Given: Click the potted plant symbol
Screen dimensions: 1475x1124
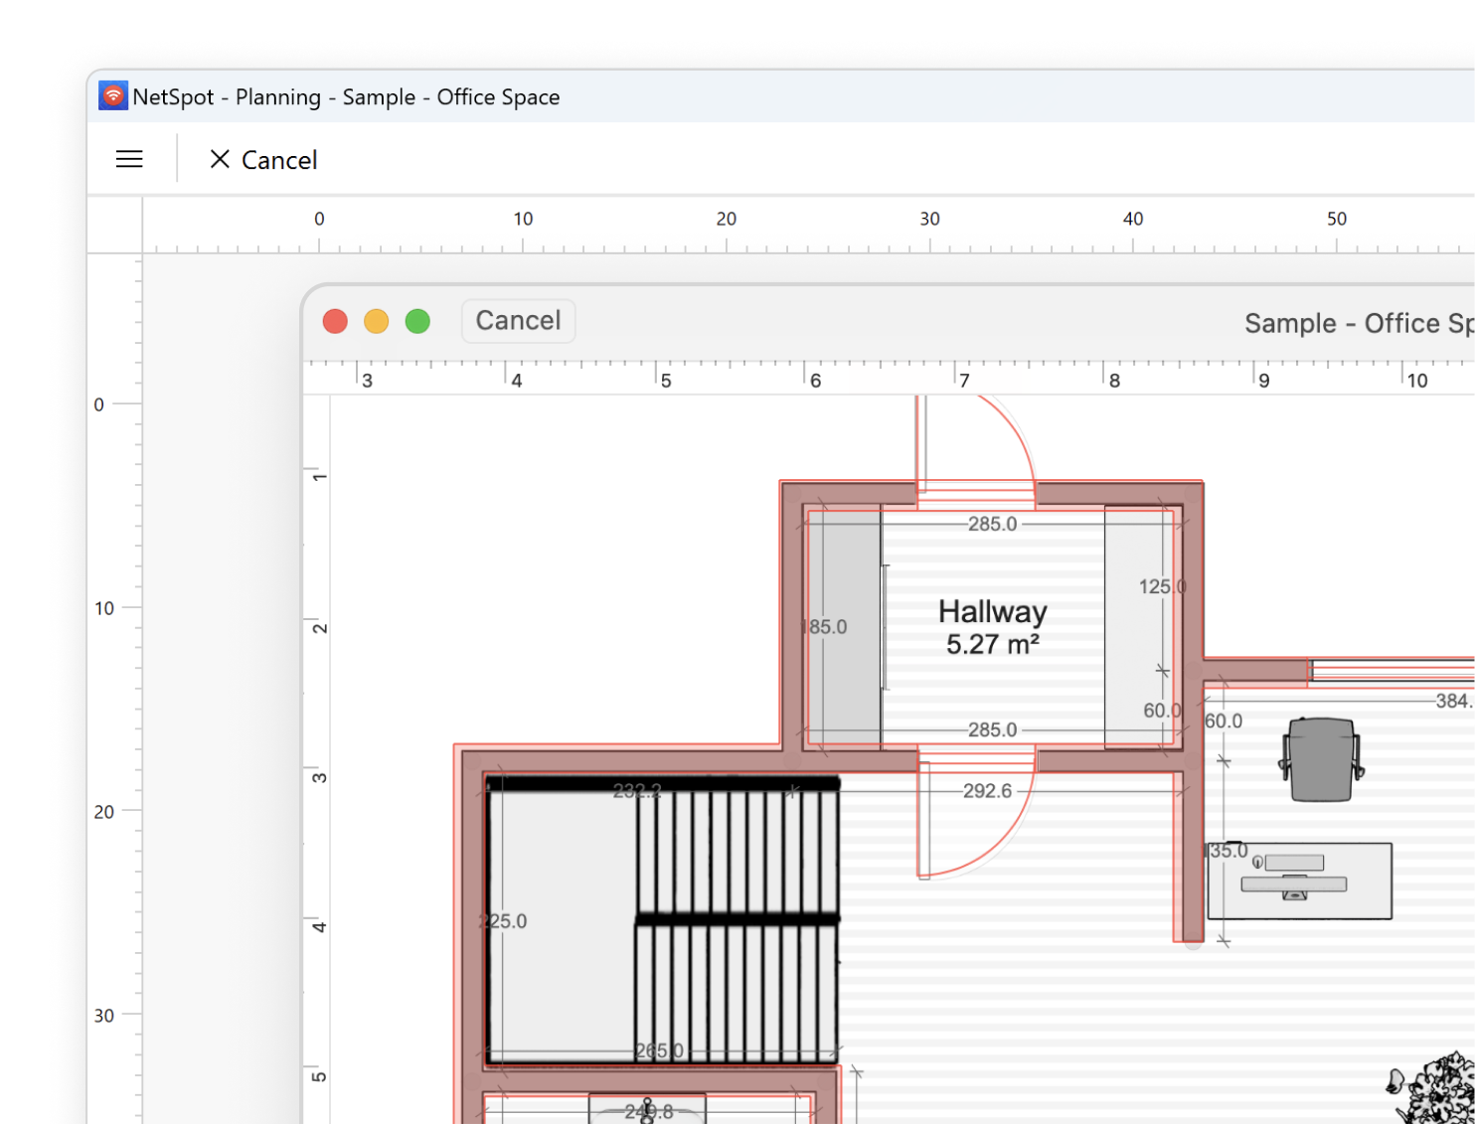Looking at the screenshot, I should 1436,1088.
